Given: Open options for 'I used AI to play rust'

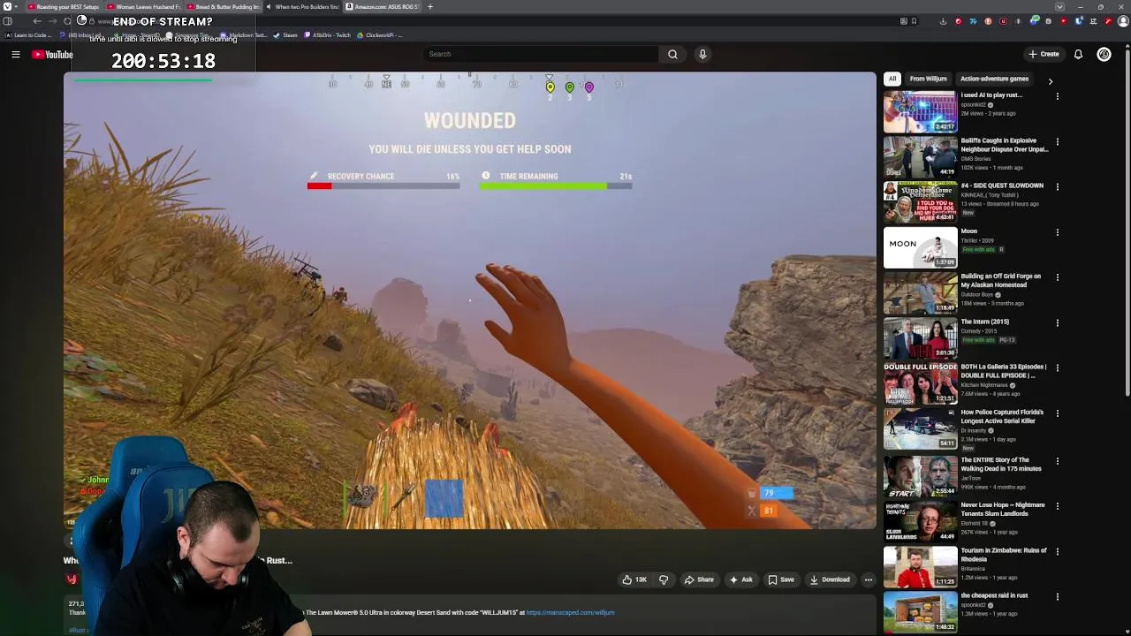Looking at the screenshot, I should click(1058, 96).
